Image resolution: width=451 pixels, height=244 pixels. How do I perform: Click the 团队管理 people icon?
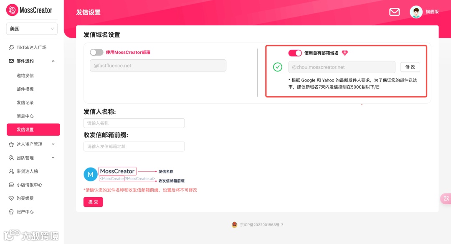pos(11,158)
